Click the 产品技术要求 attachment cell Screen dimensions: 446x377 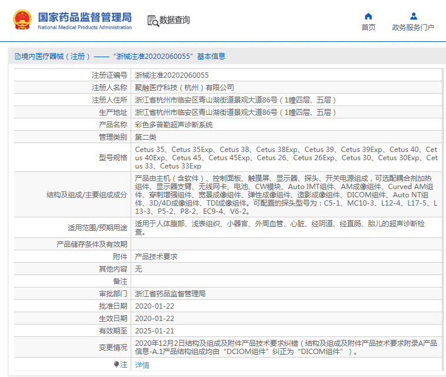[x=156, y=257]
